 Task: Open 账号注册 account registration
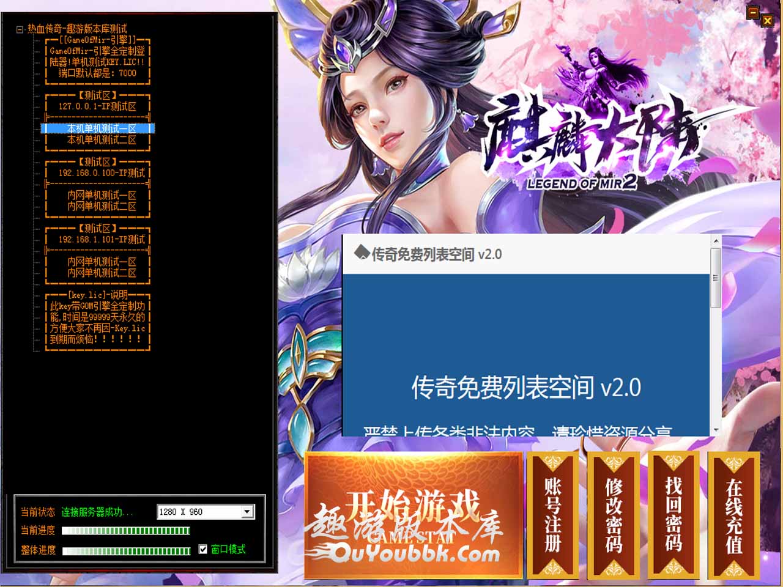(x=552, y=515)
